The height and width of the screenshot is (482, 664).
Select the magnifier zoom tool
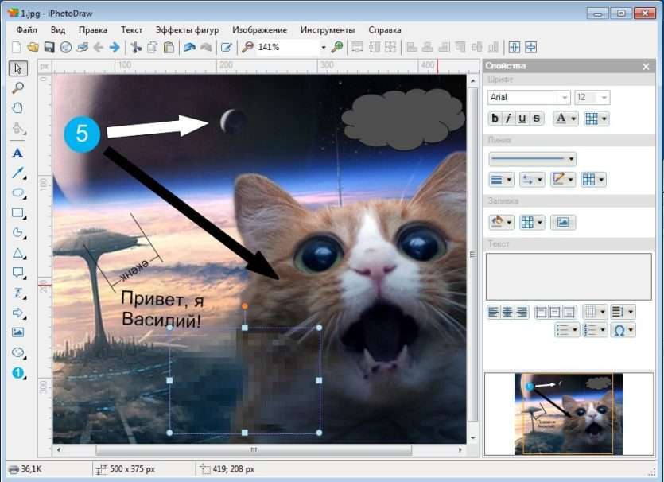[x=17, y=87]
